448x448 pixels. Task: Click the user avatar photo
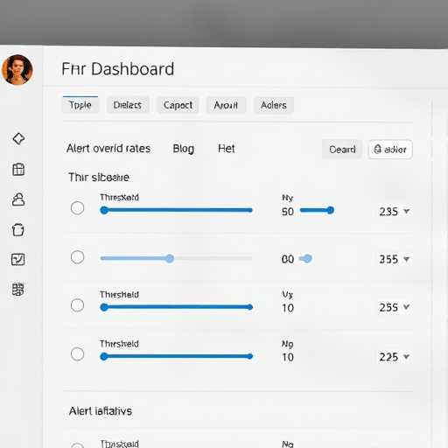pyautogui.click(x=17, y=70)
